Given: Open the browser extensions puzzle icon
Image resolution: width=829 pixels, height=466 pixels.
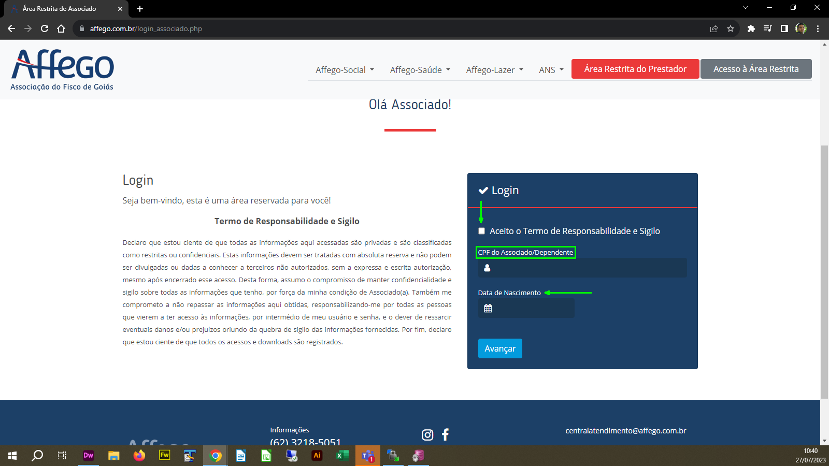Looking at the screenshot, I should [751, 28].
